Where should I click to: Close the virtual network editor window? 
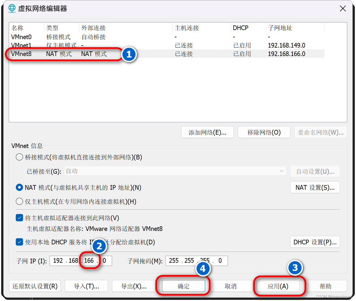[343, 8]
